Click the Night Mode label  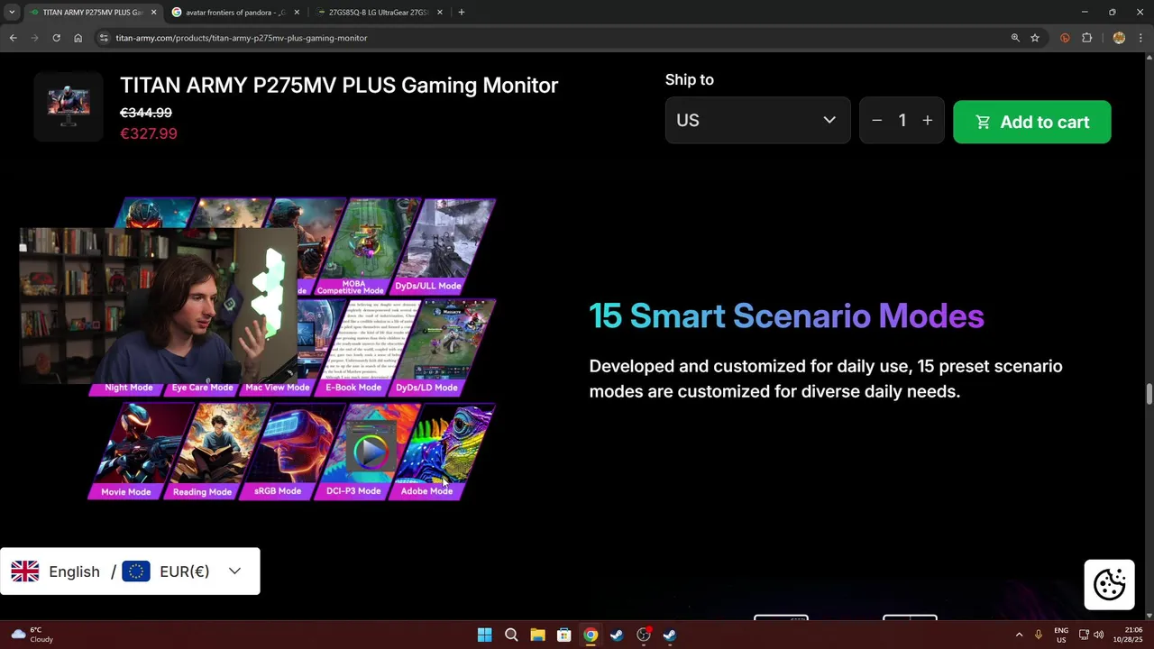point(129,388)
